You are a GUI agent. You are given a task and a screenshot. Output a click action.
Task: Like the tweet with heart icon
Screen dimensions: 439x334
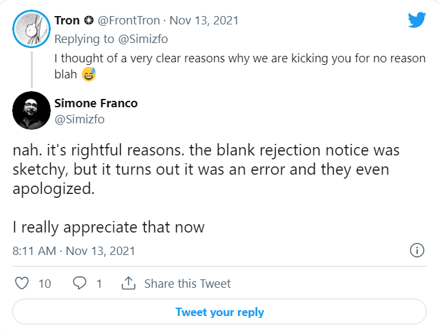pyautogui.click(x=22, y=283)
